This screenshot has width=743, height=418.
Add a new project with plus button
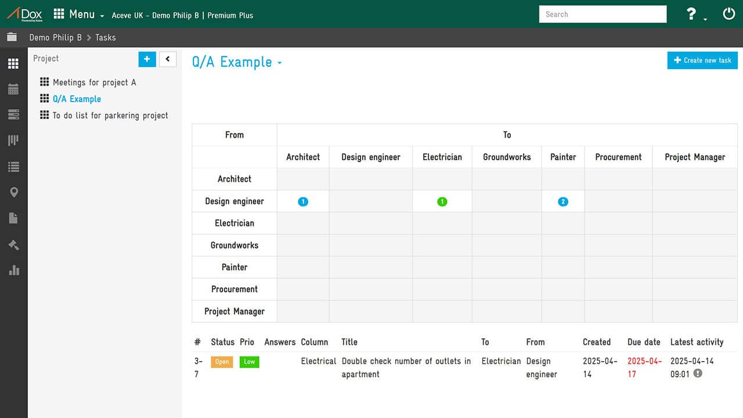(147, 59)
